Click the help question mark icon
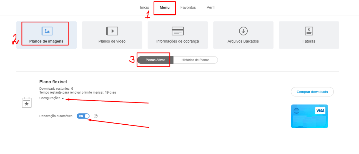This screenshot has width=359, height=154. click(x=96, y=116)
